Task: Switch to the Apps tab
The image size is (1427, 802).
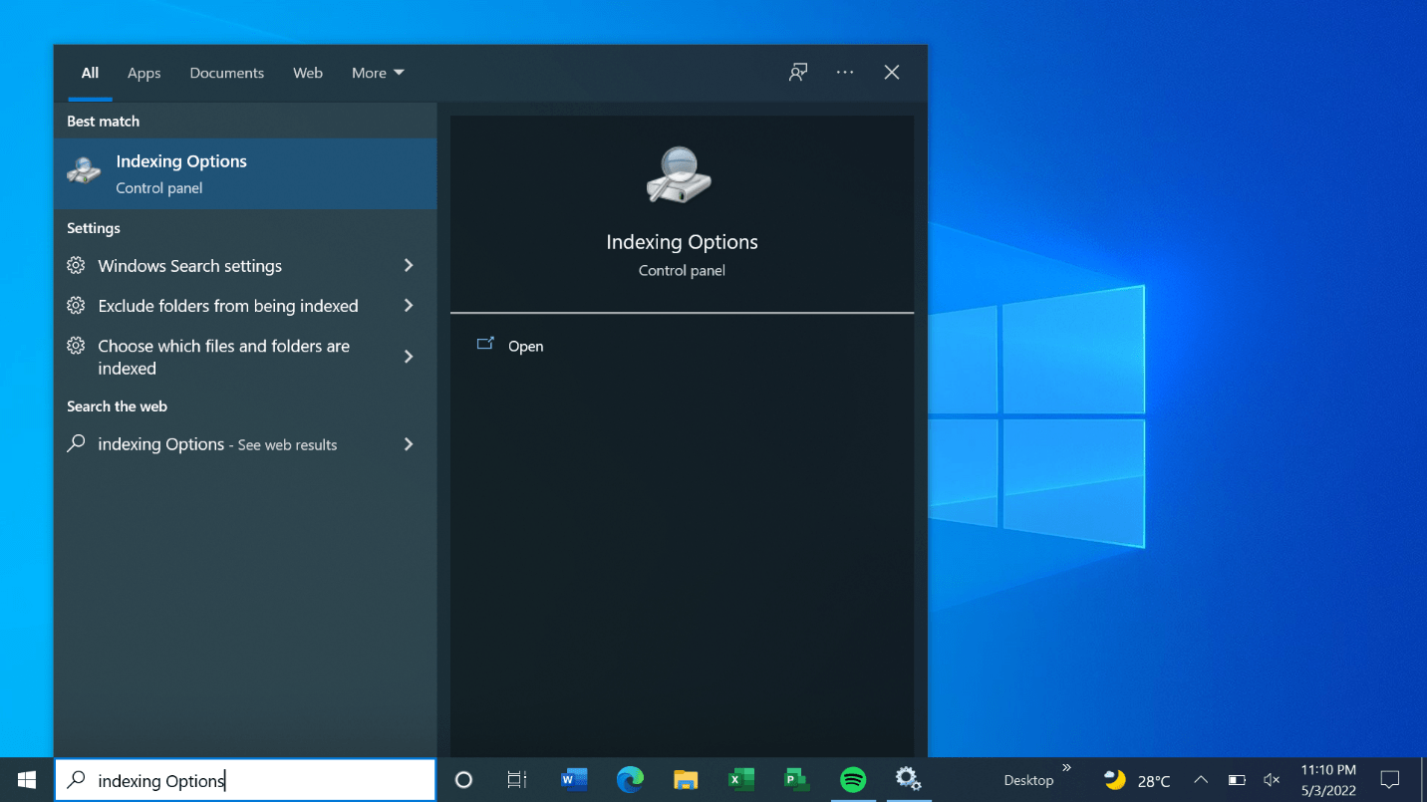Action: (143, 73)
